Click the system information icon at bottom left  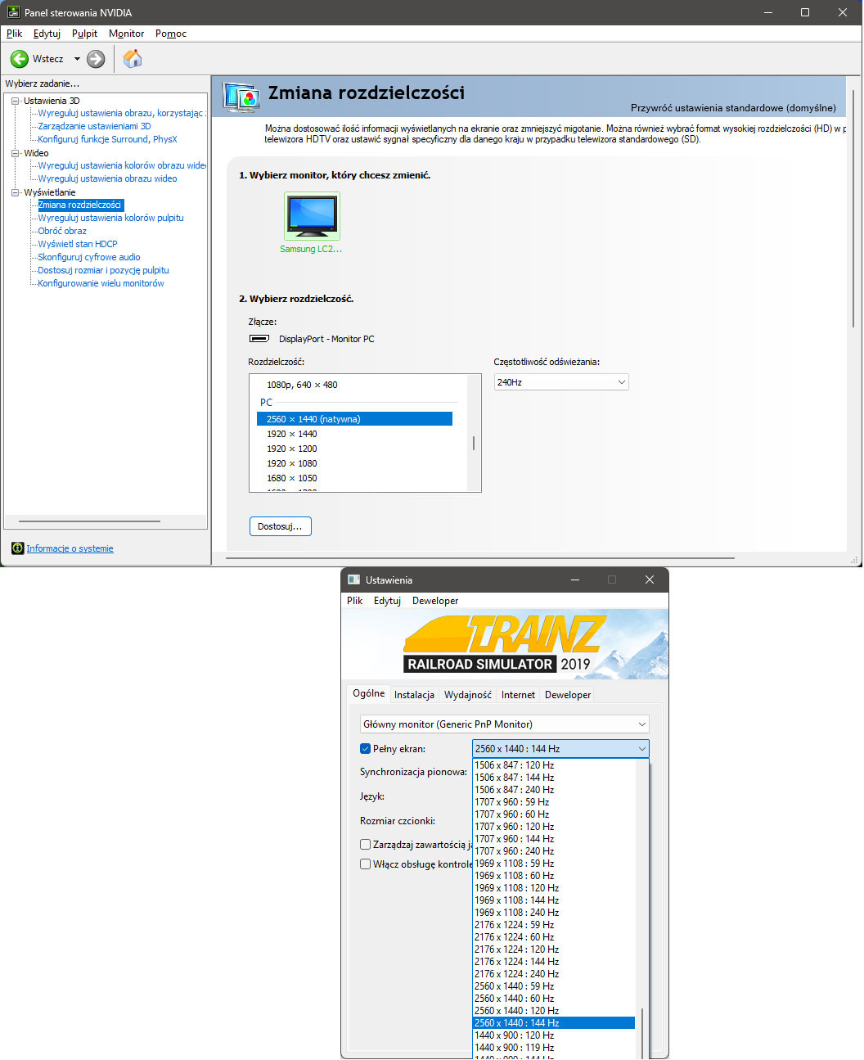click(x=17, y=548)
